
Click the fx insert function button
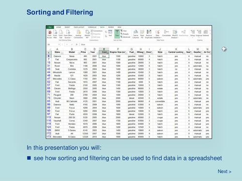tap(77, 44)
